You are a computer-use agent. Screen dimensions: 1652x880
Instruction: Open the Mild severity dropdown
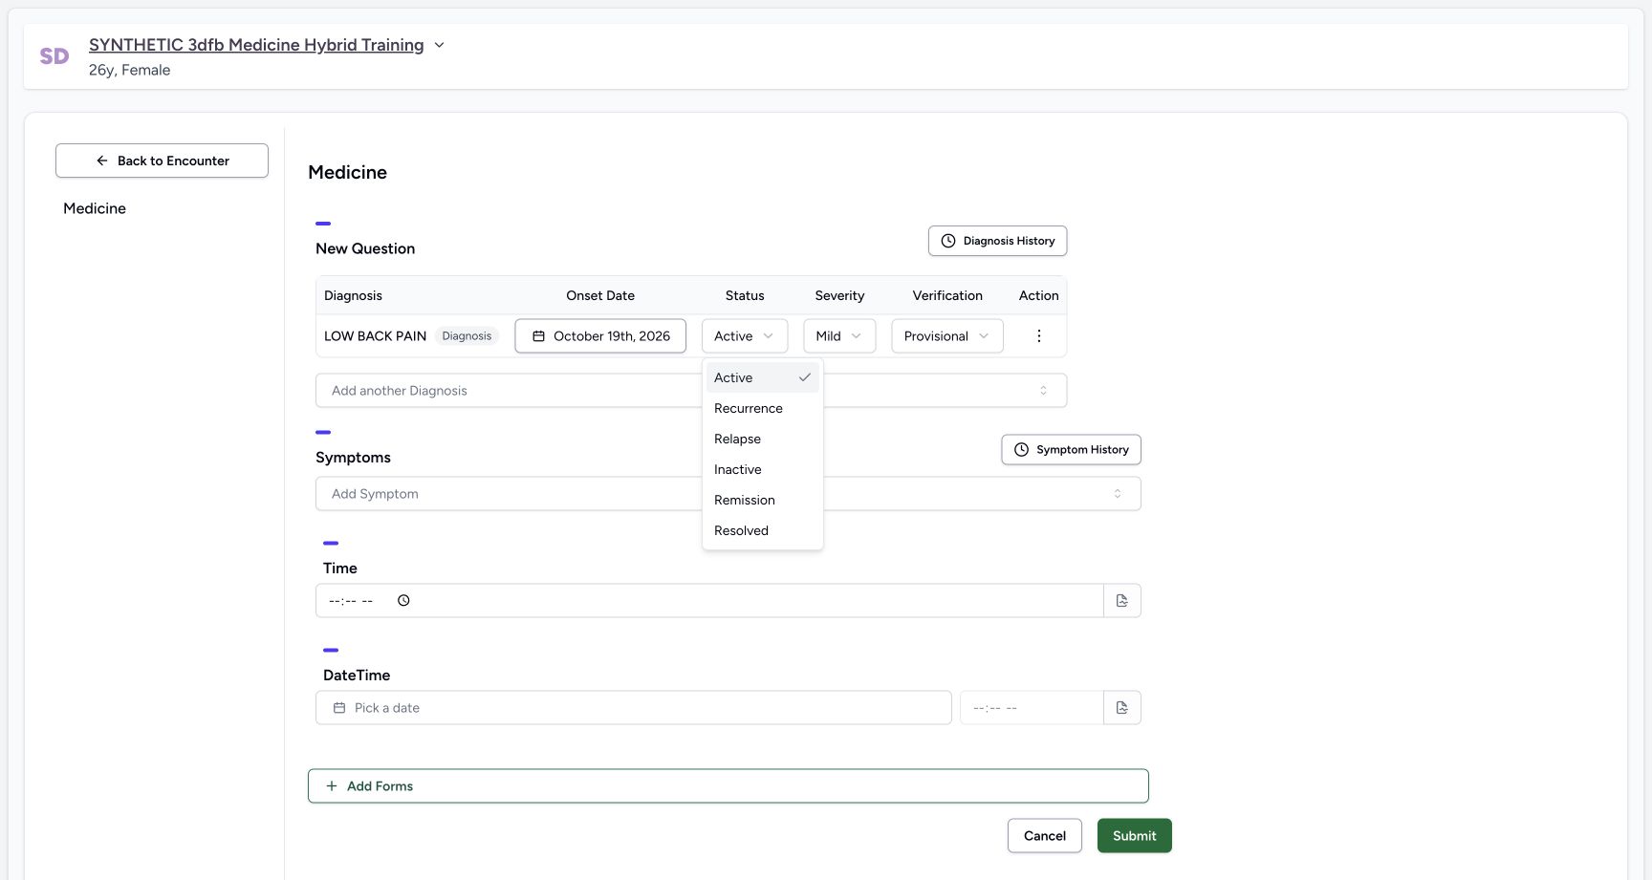pyautogui.click(x=839, y=336)
